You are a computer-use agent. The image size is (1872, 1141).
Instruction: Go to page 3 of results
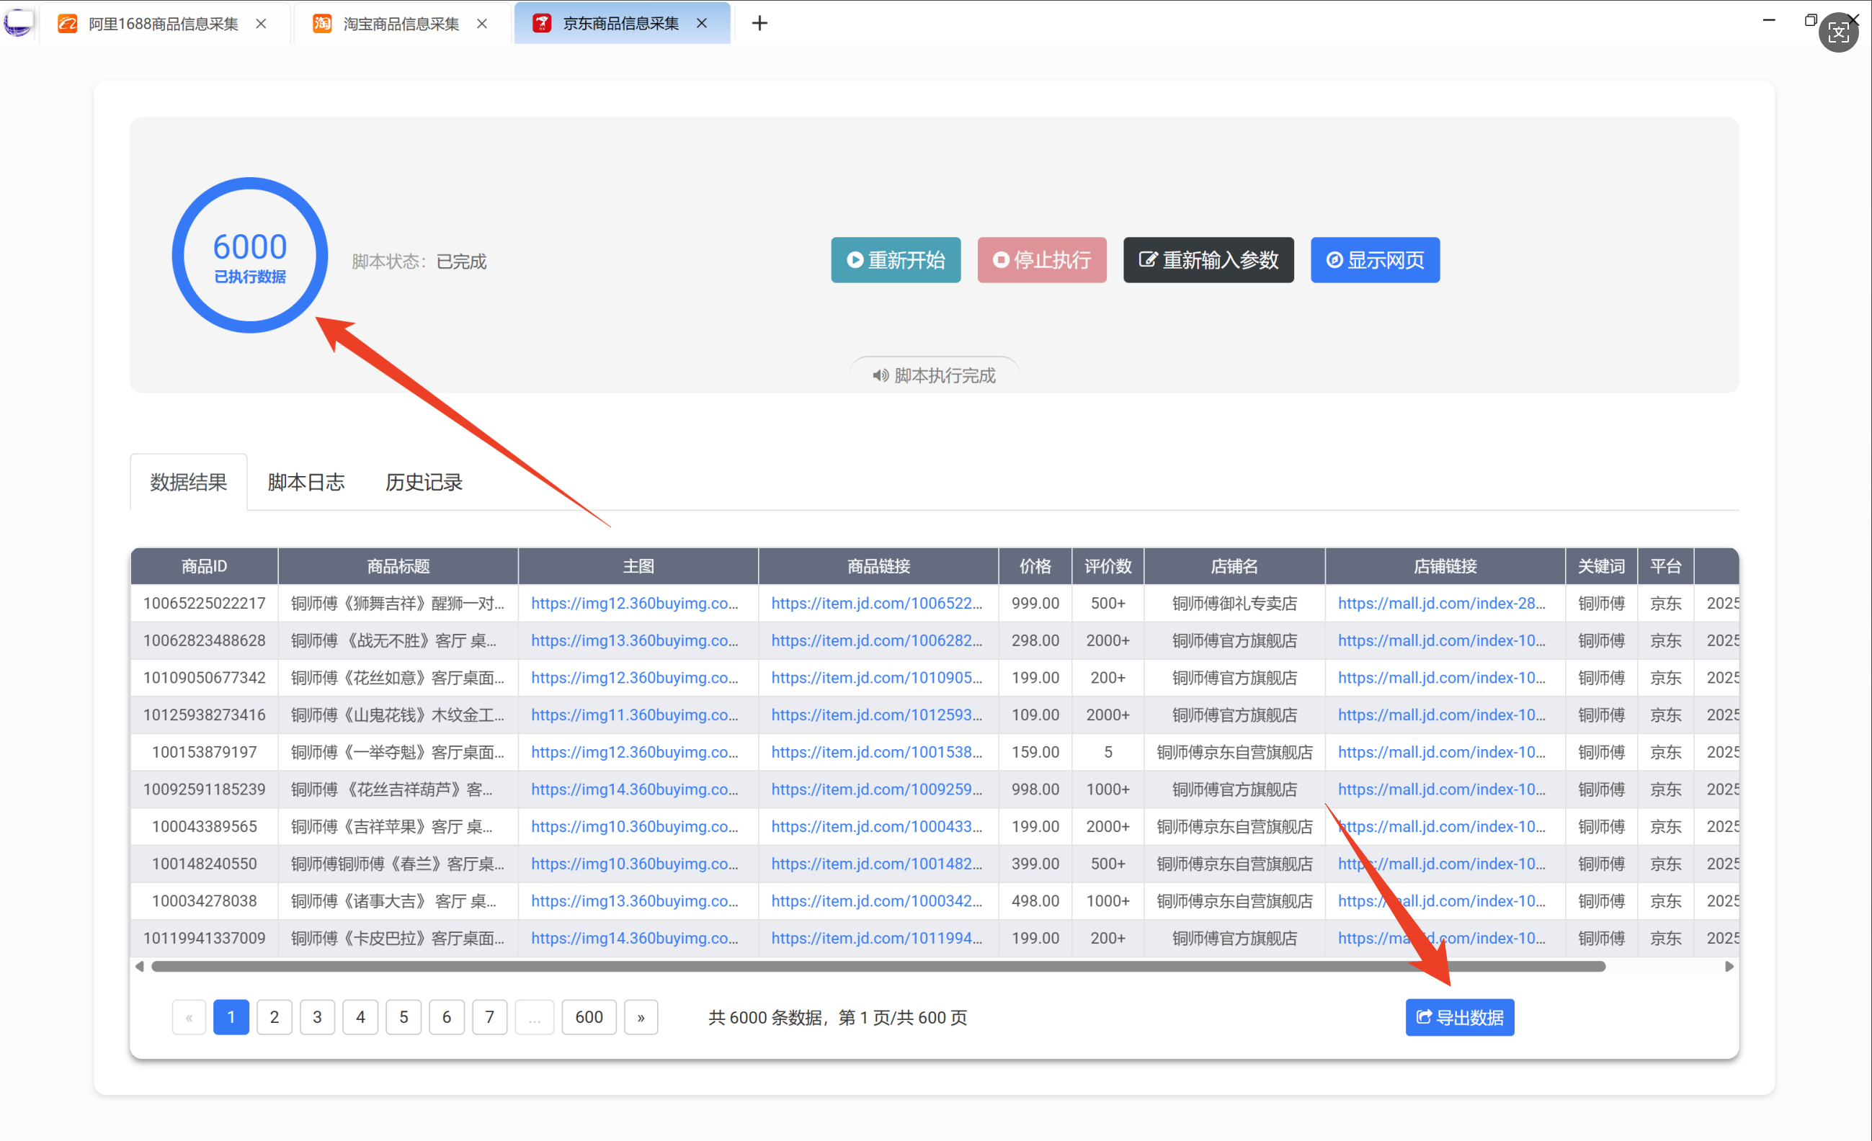point(318,1017)
